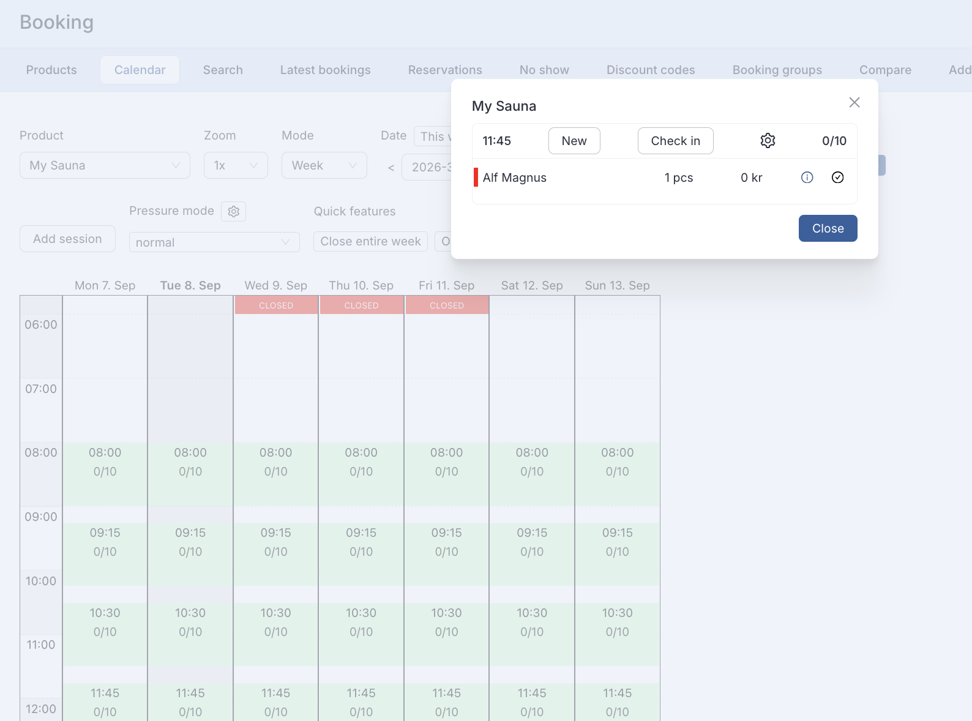Open Sunday 11:45 session slot
972x721 pixels.
(x=618, y=702)
